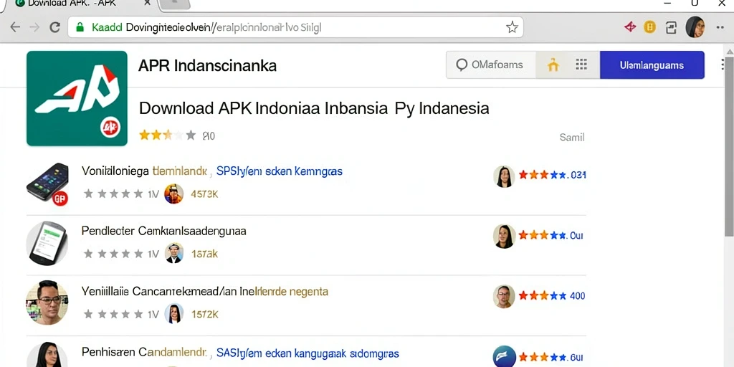Click the orange person icon in header

click(553, 65)
